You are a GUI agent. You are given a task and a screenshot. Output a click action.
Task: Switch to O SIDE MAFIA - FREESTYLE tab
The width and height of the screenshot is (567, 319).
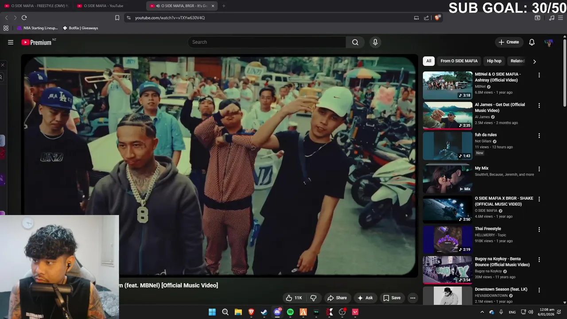click(37, 6)
